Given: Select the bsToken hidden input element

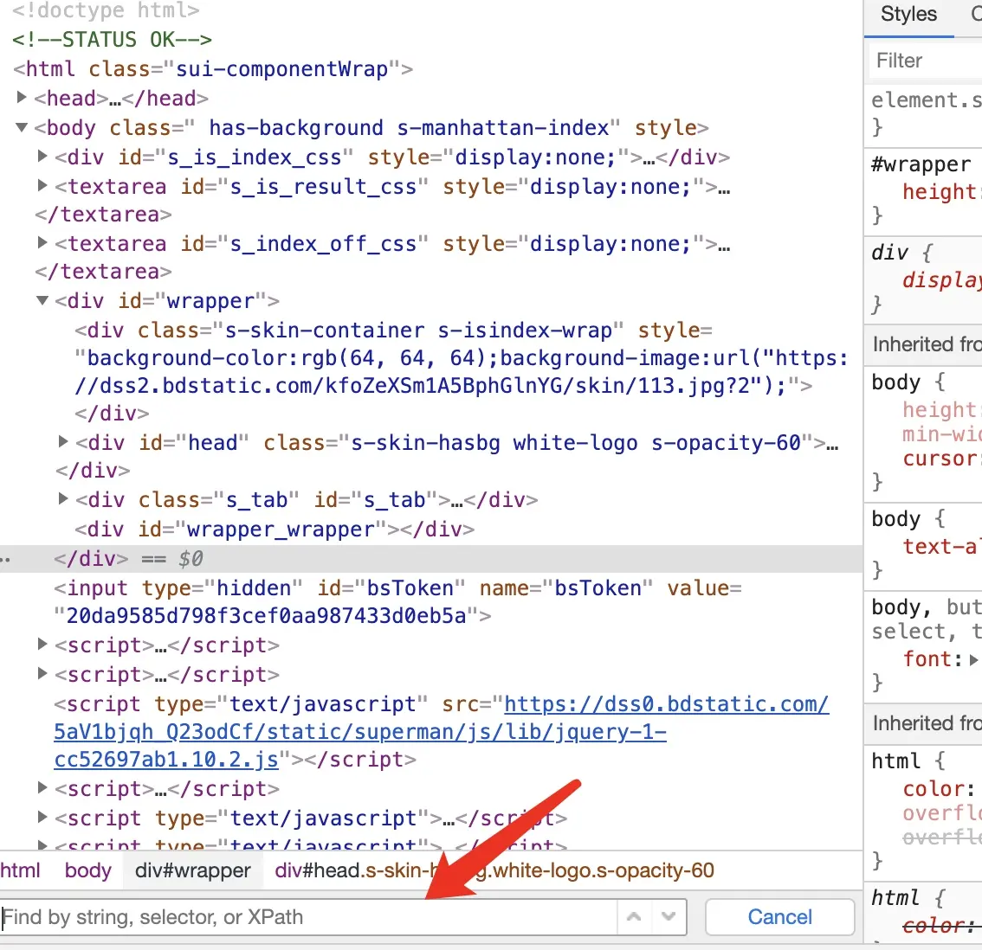Looking at the screenshot, I should point(397,602).
